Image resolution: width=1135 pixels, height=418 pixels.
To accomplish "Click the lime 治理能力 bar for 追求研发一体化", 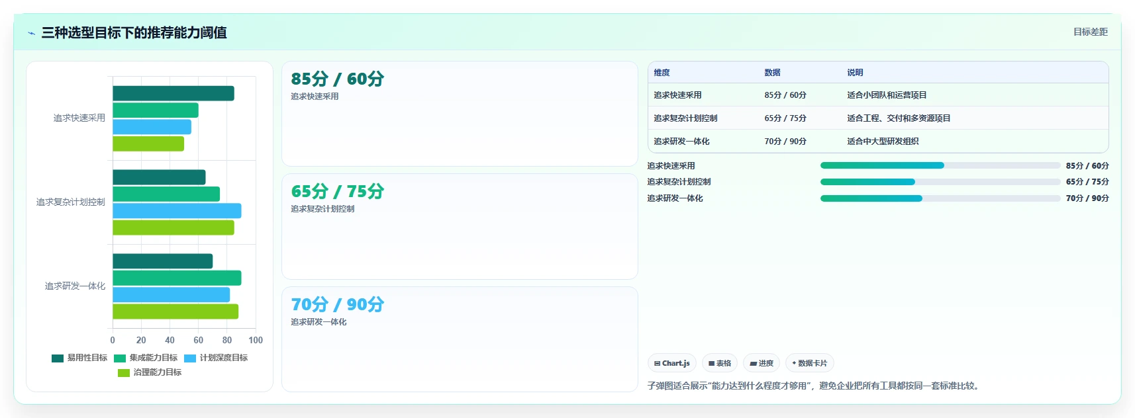I will click(x=175, y=312).
